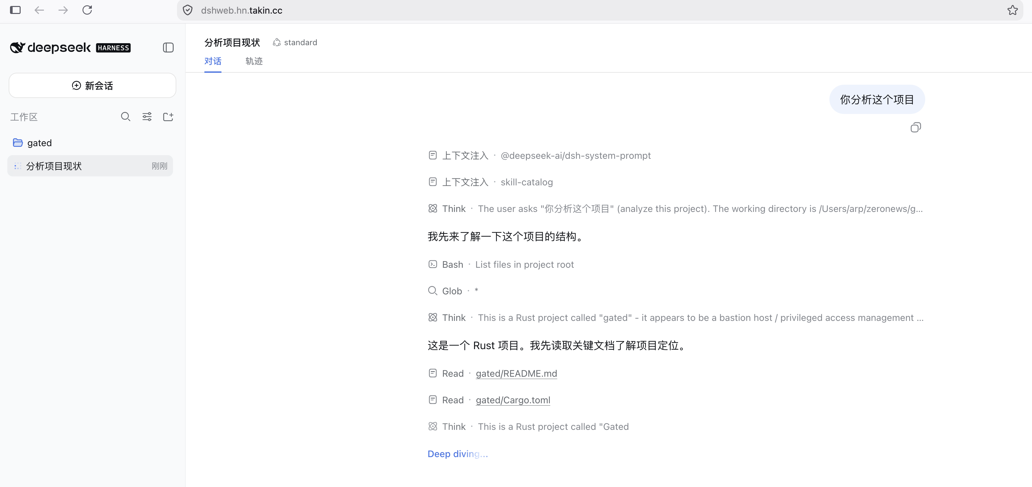Toggle the browser sidebar panel icon
1032x487 pixels.
(15, 10)
